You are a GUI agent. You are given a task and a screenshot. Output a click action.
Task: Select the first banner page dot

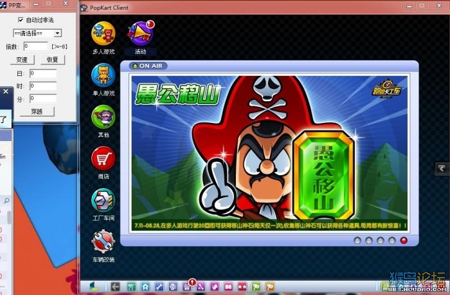pos(357,240)
